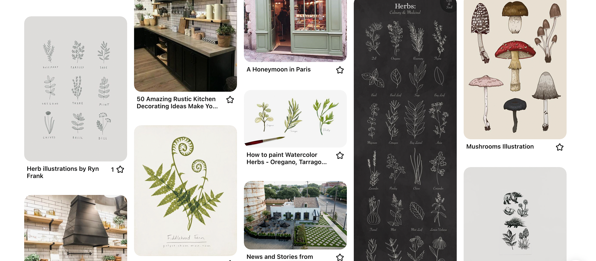Image resolution: width=596 pixels, height=261 pixels.
Task: Open the Mushrooms Illustration title link
Action: pyautogui.click(x=500, y=146)
